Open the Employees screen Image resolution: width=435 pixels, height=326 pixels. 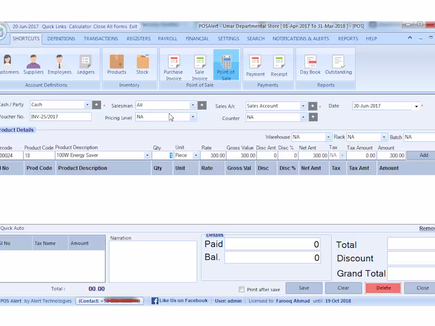pos(59,64)
